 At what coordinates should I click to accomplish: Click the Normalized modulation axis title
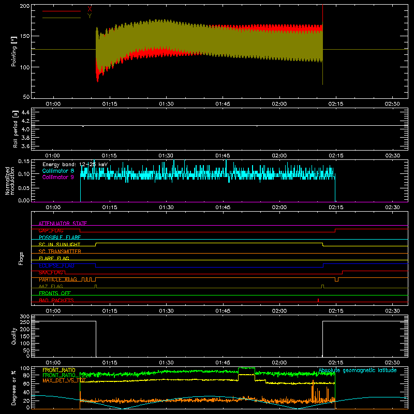10,181
